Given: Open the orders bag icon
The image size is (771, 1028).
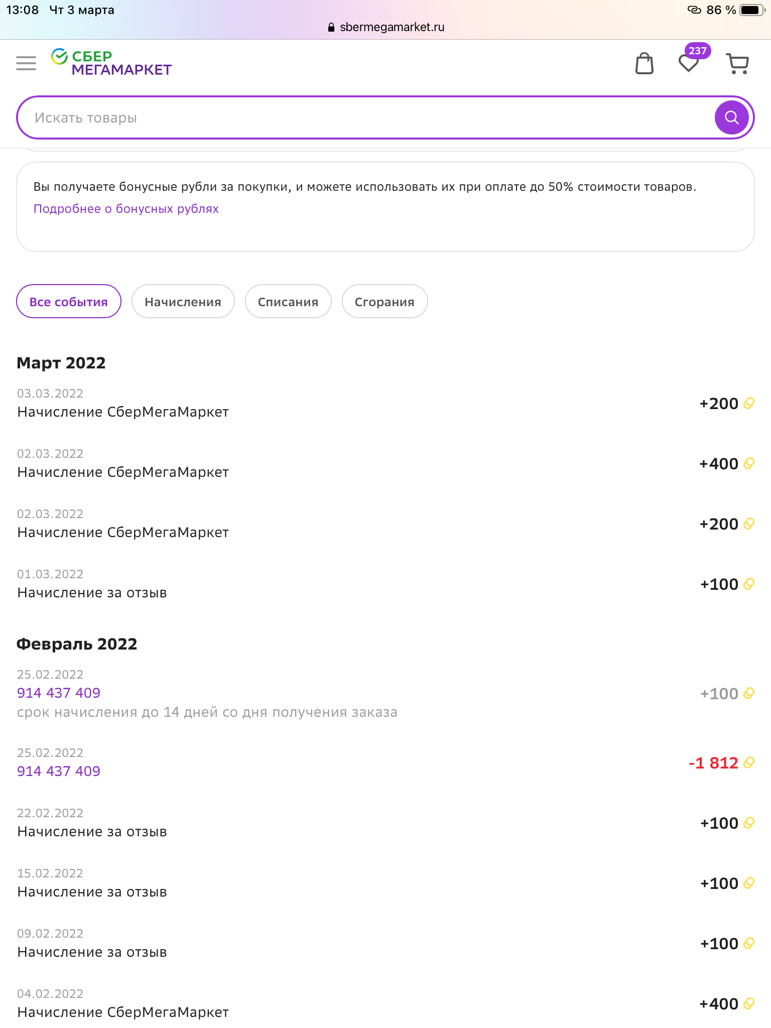Looking at the screenshot, I should click(645, 64).
